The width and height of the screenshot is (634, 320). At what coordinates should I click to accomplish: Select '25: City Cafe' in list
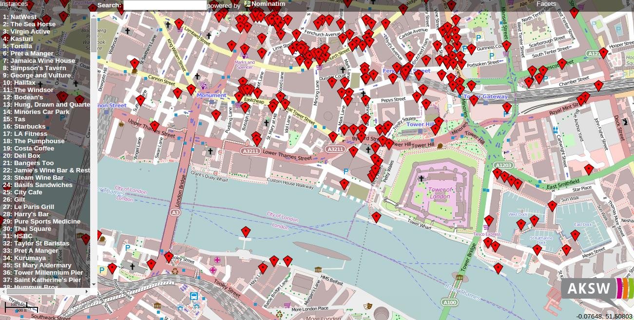point(22,192)
